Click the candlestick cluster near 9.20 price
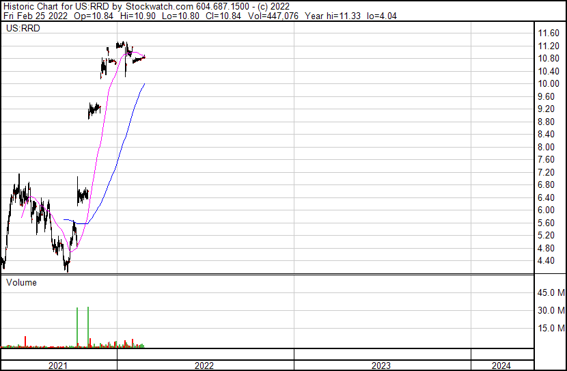Image resolution: width=567 pixels, height=371 pixels. (x=94, y=109)
